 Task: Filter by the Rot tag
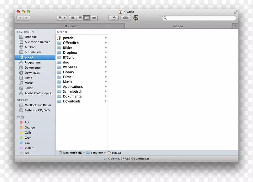coord(35,122)
